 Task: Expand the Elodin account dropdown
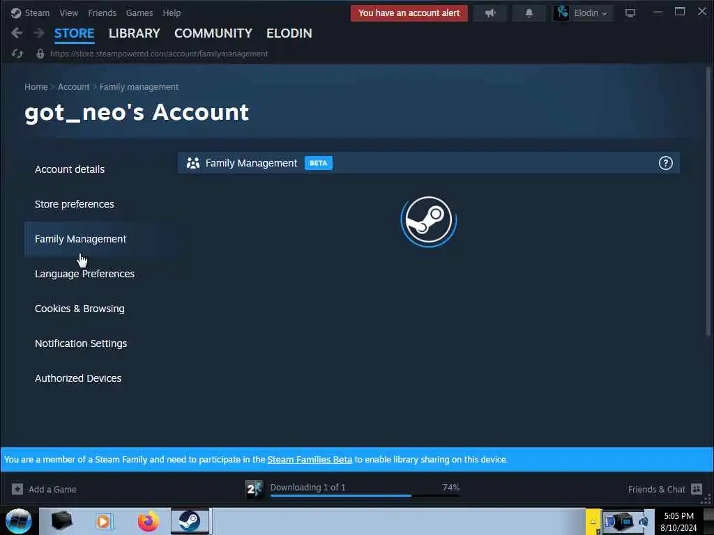[x=591, y=13]
